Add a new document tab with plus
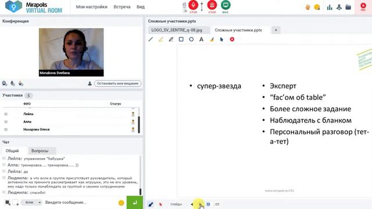Screen dimensions: 372x209 point(276,30)
